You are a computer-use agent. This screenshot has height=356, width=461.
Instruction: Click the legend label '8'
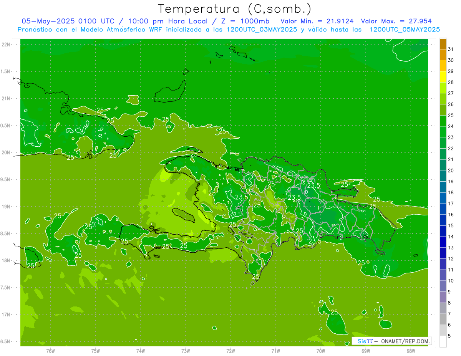point(449,303)
